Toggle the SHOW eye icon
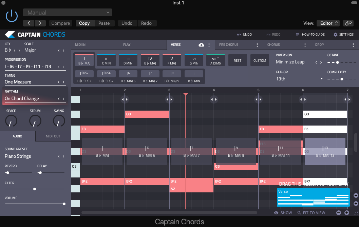Screen dimensions: 359x227 click(276, 213)
